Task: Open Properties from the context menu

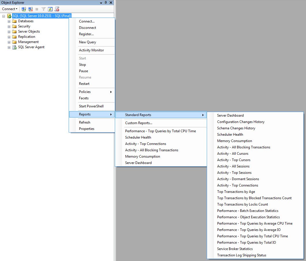Action: 92,129
